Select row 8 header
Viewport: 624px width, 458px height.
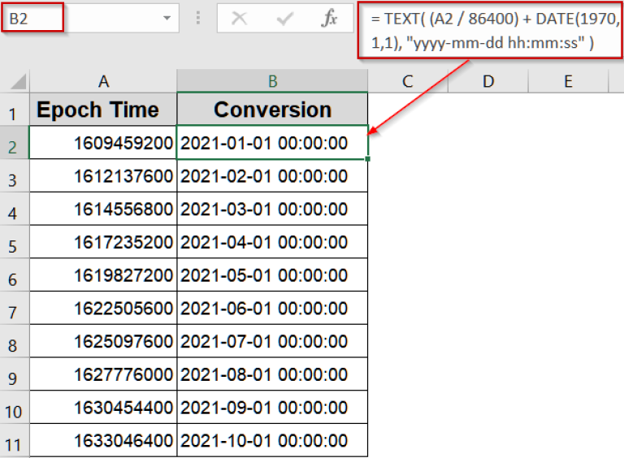15,341
